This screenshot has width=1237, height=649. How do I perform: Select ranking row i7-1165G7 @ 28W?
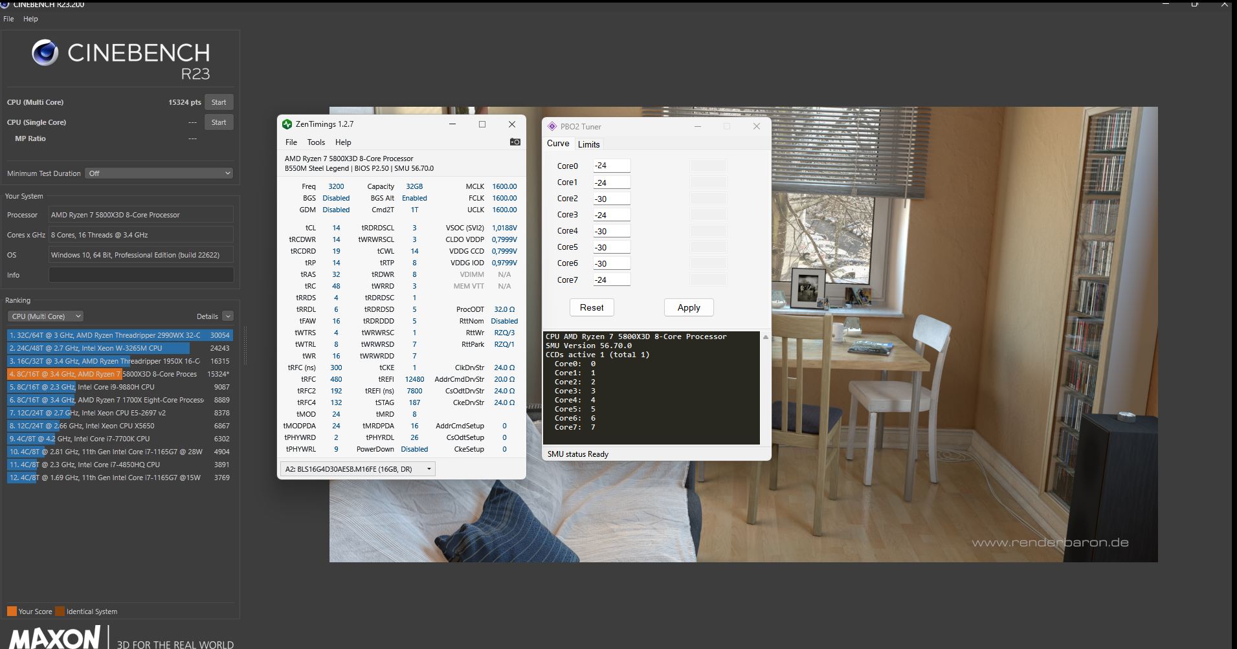(120, 452)
